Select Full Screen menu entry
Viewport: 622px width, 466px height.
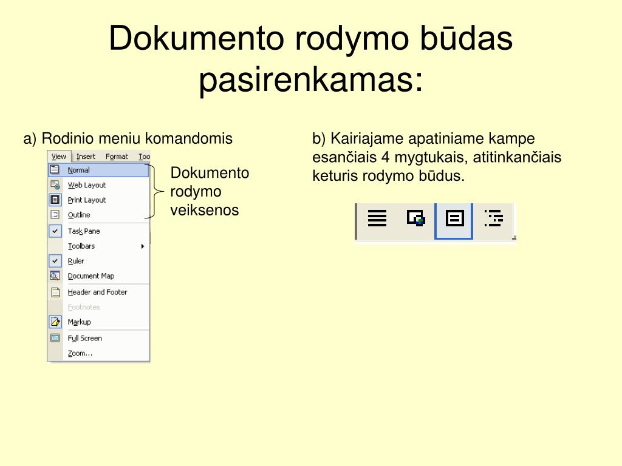tap(98, 338)
